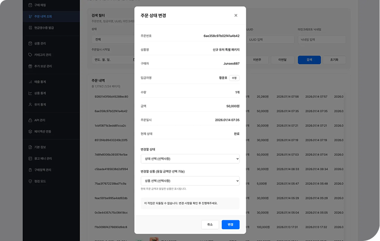Click the 취소 button in the dialog
The height and width of the screenshot is (241, 380).
[x=210, y=225]
